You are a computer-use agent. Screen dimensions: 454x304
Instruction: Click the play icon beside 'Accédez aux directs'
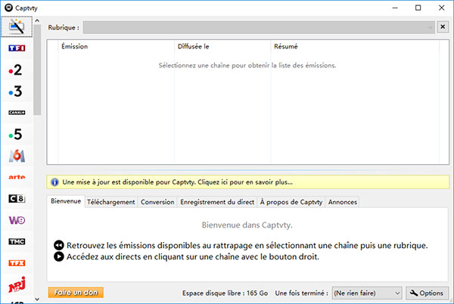point(59,256)
